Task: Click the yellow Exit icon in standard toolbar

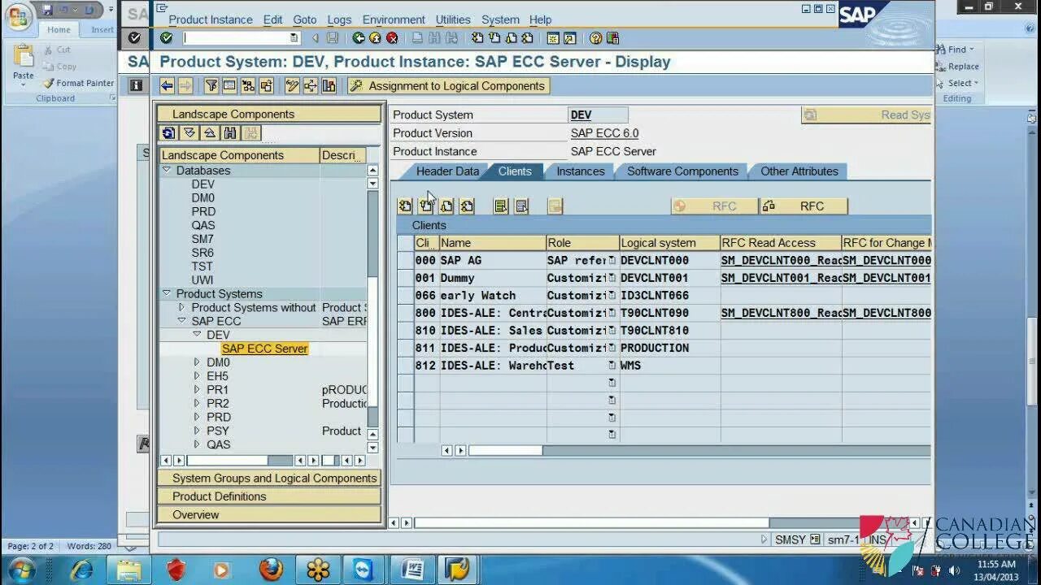Action: 375,38
